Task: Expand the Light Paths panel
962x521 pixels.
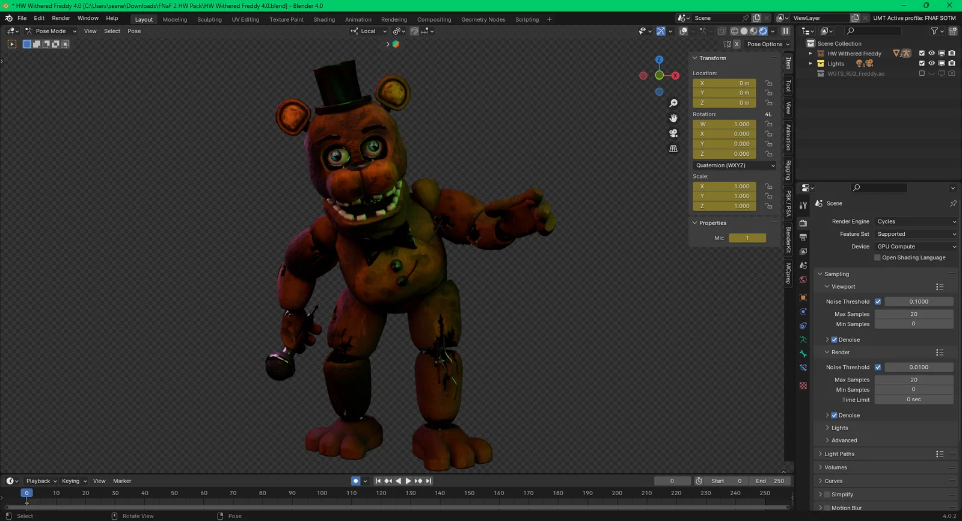Action: coord(839,454)
